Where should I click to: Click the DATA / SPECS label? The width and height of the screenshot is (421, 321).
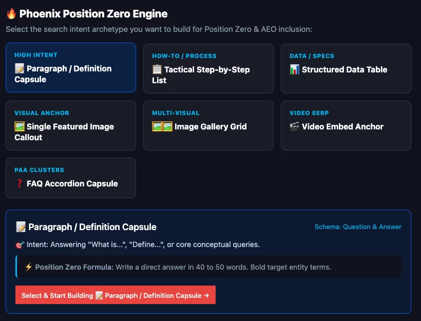click(312, 56)
